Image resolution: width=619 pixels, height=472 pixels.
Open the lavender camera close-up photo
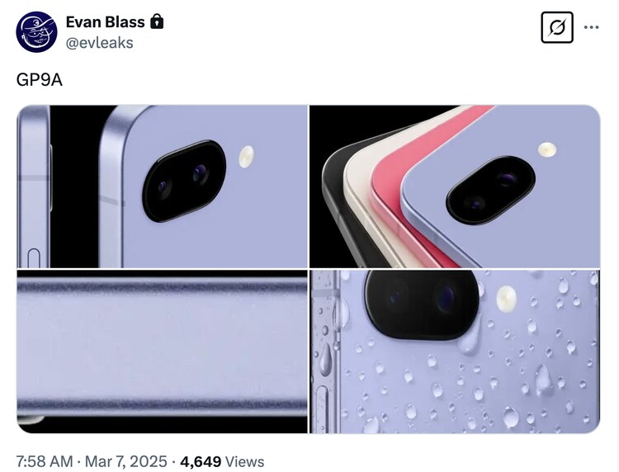click(162, 186)
